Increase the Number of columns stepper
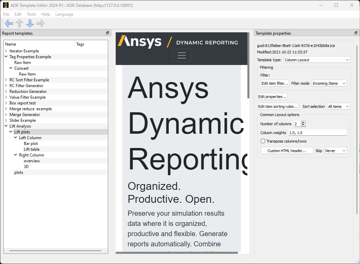Screen dimensions: 360x264 [303, 122]
